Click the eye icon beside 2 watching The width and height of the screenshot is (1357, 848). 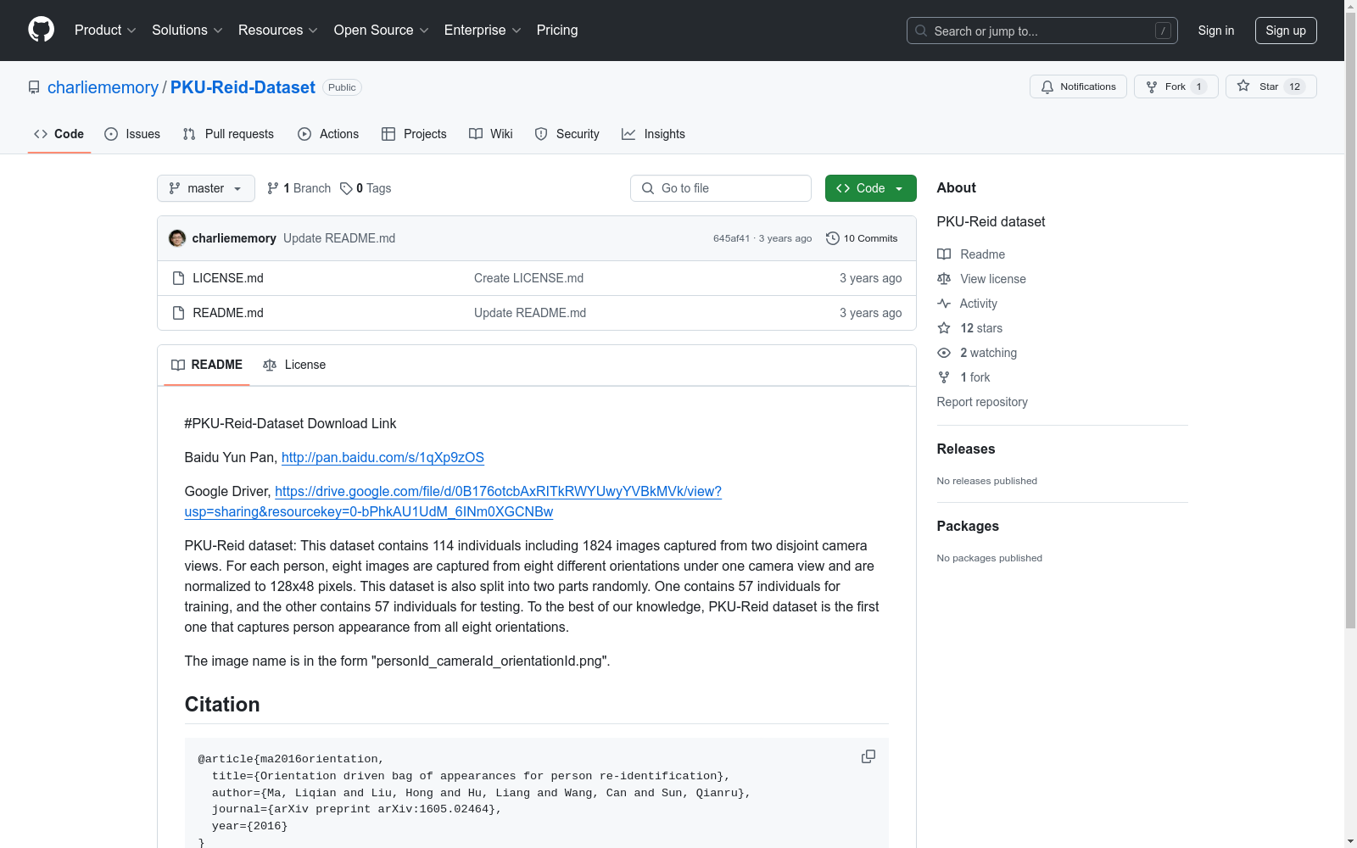tap(944, 353)
